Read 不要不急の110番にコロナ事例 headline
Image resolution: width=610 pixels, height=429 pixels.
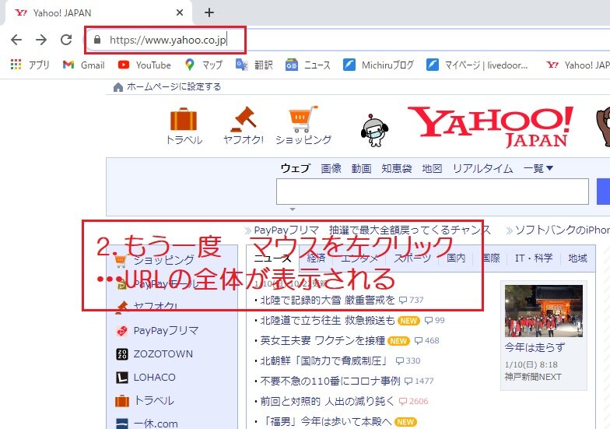coord(330,382)
